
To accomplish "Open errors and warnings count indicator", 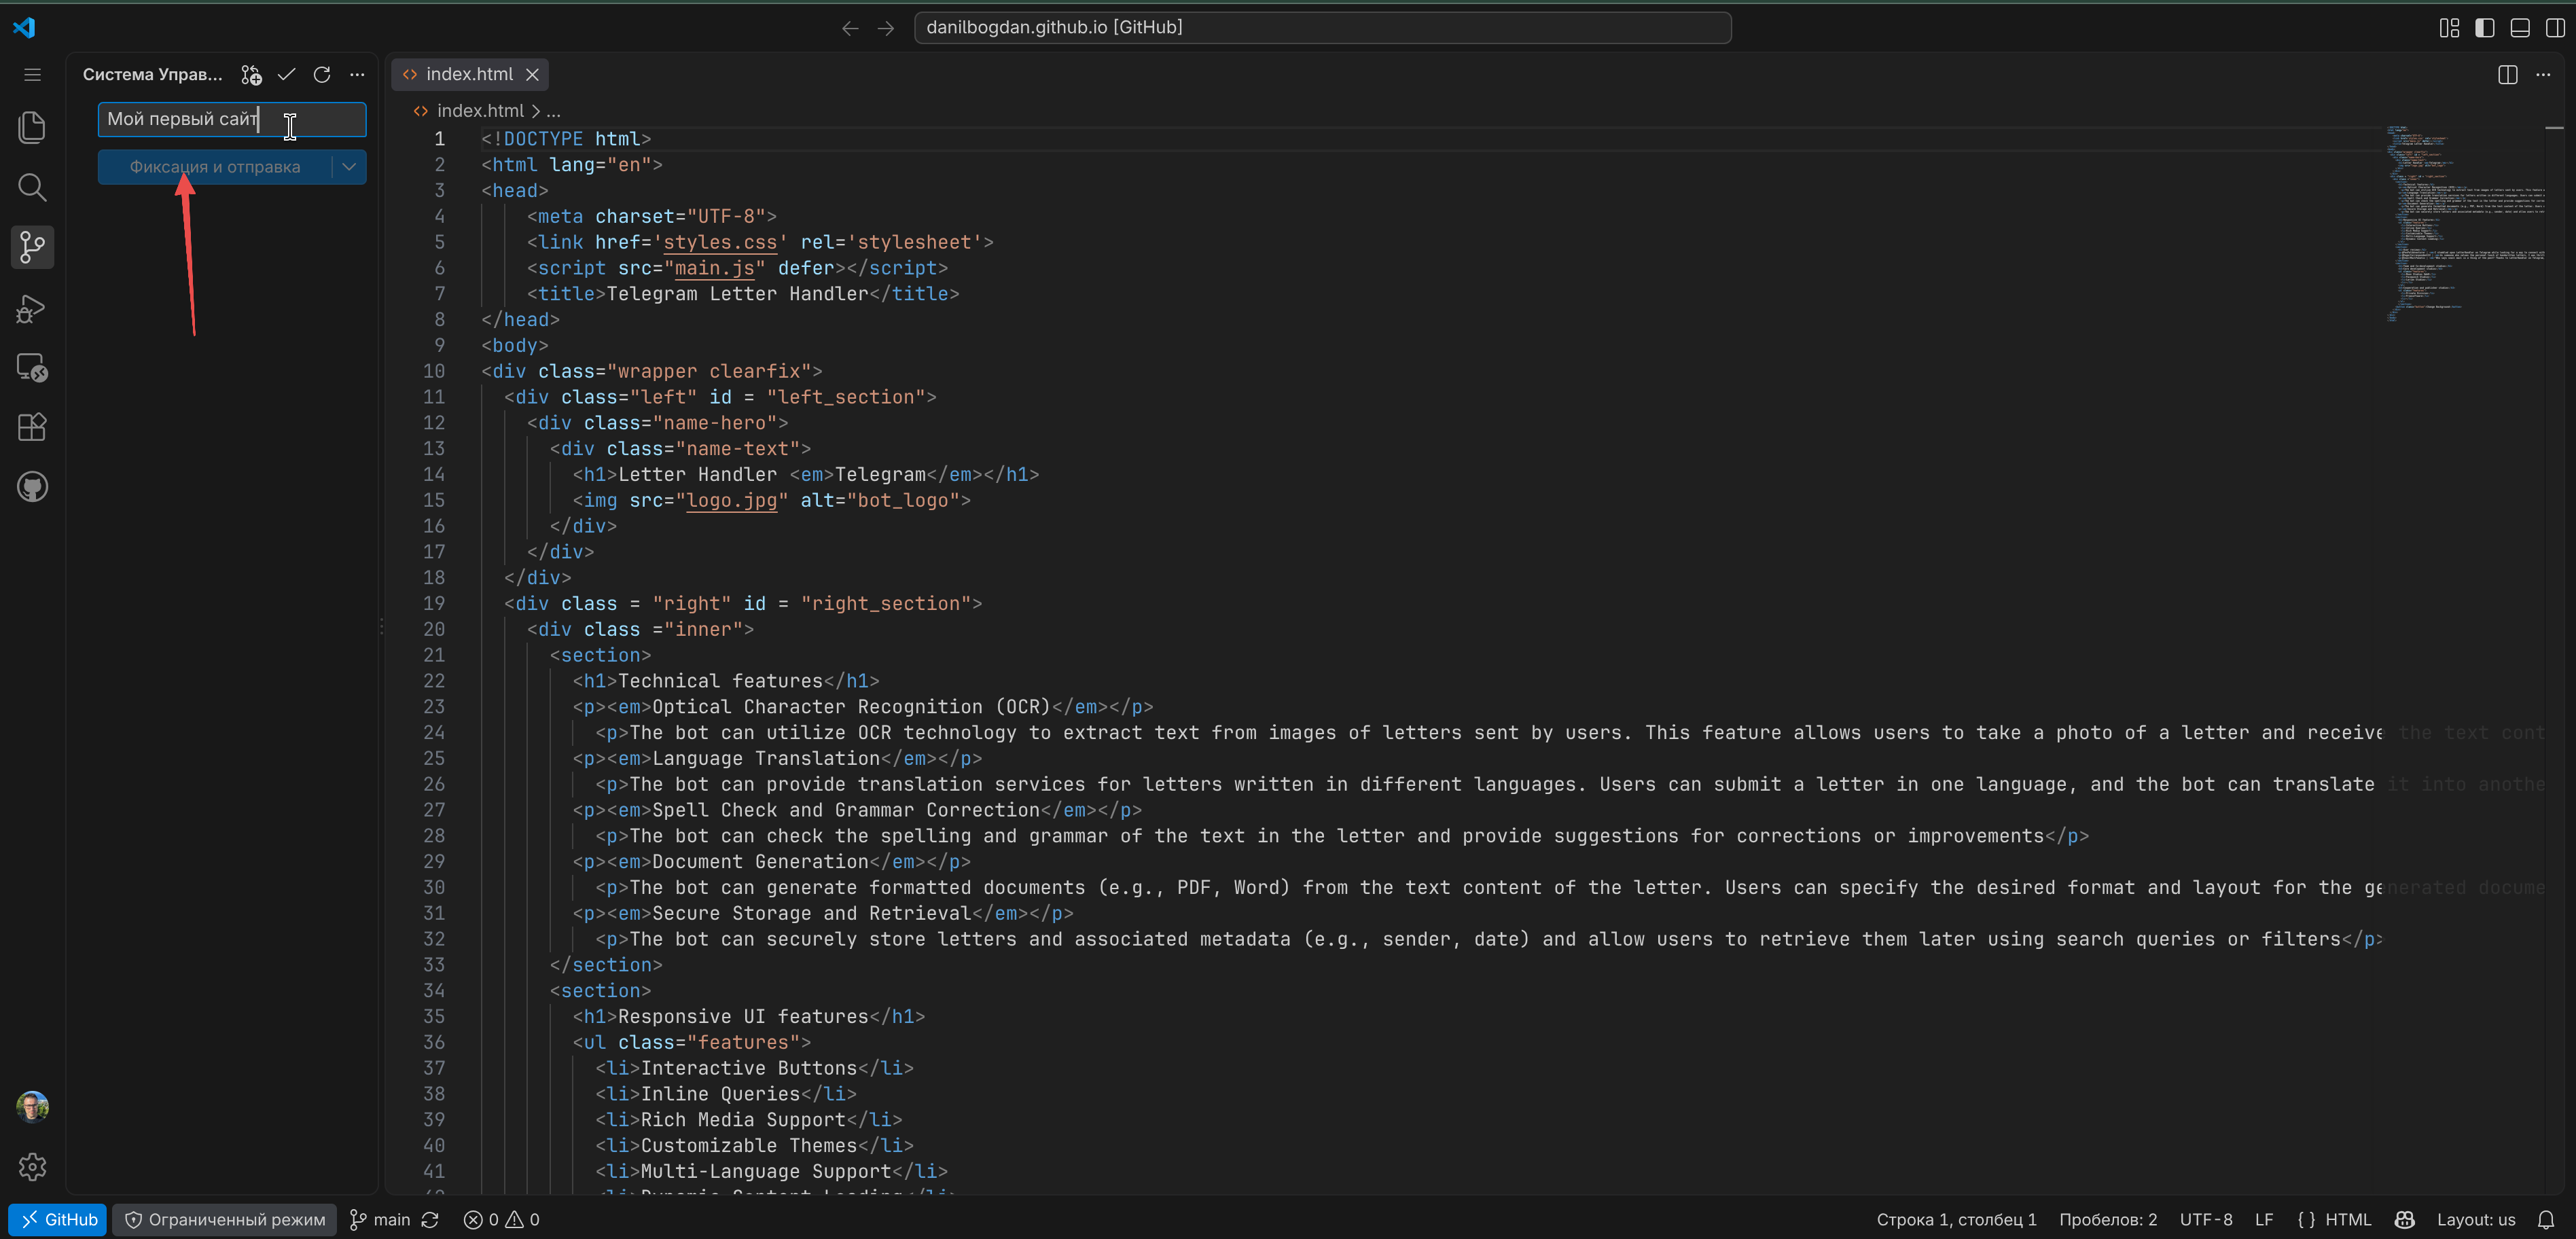I will point(502,1220).
